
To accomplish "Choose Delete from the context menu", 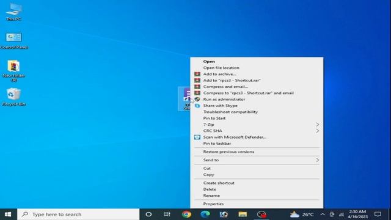I will 257,189.
